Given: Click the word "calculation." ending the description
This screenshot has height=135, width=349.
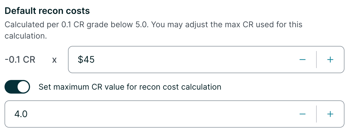Looking at the screenshot, I should click(x=26, y=36).
